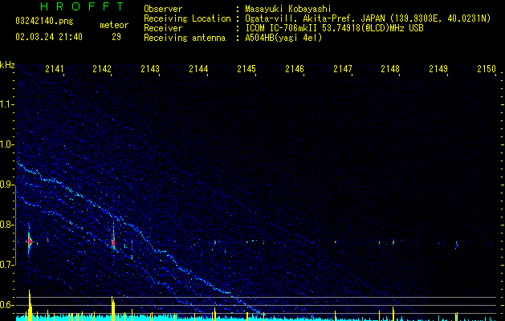The height and width of the screenshot is (321, 505).
Task: Click the 2146 time axis marker
Action: [295, 69]
